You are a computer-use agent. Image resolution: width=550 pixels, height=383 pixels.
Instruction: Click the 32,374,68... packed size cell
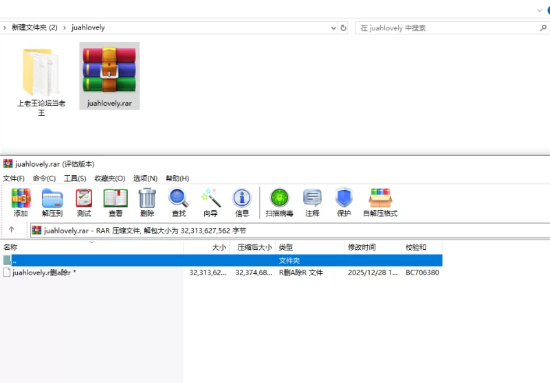pos(254,272)
